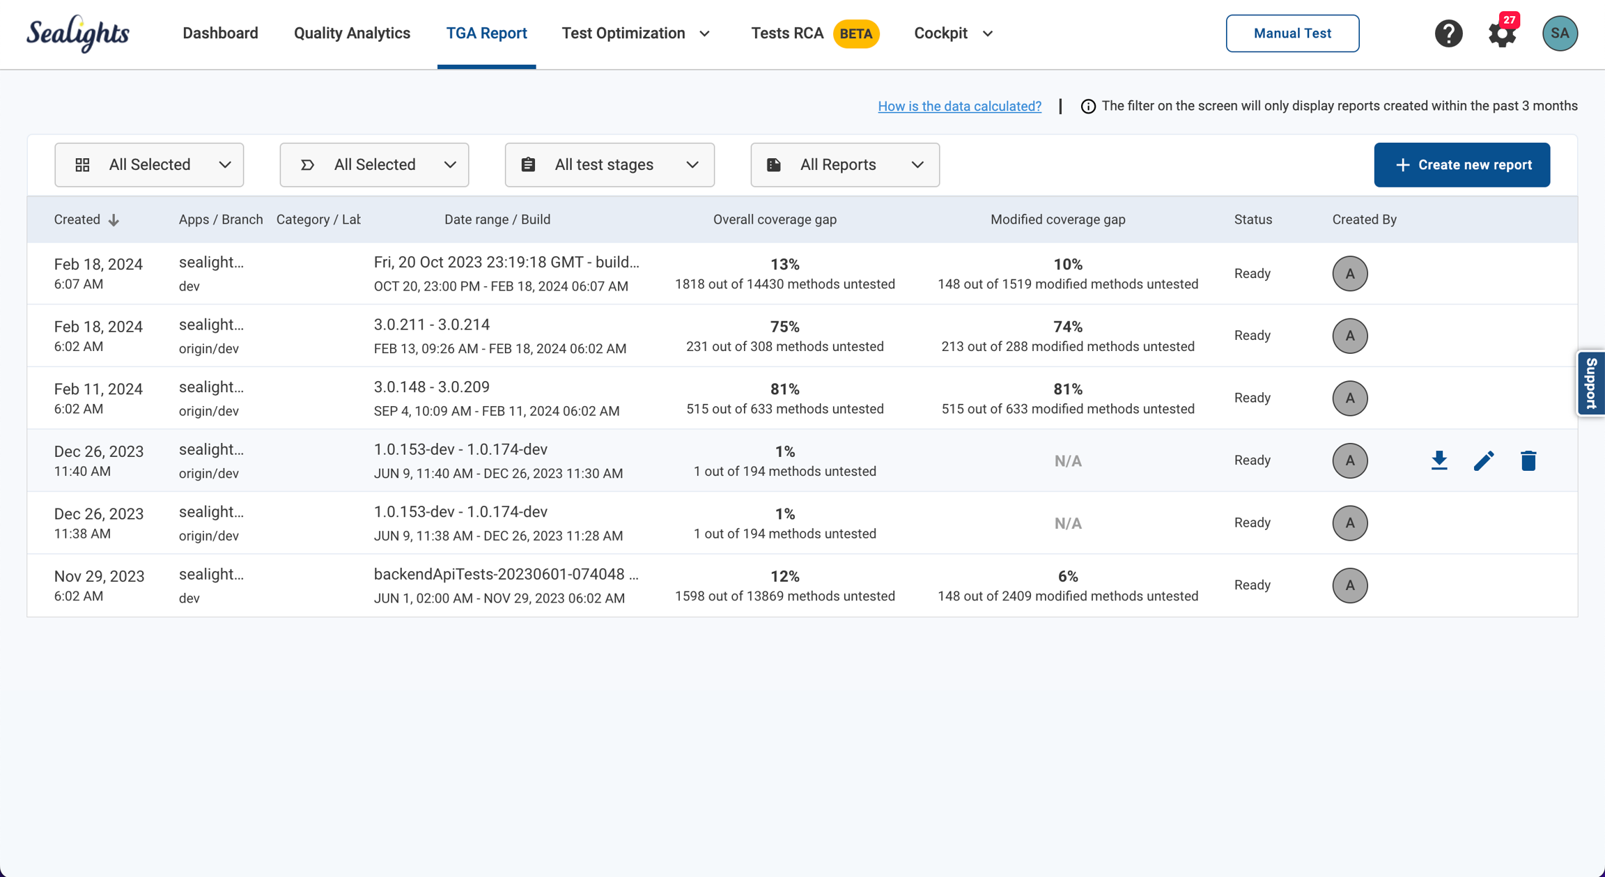Open the All Reports filter dropdown

pyautogui.click(x=844, y=165)
